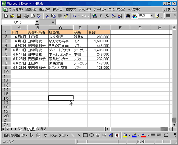Open the データ(D) menu
Screen dimensions: 178x145
pos(100,9)
